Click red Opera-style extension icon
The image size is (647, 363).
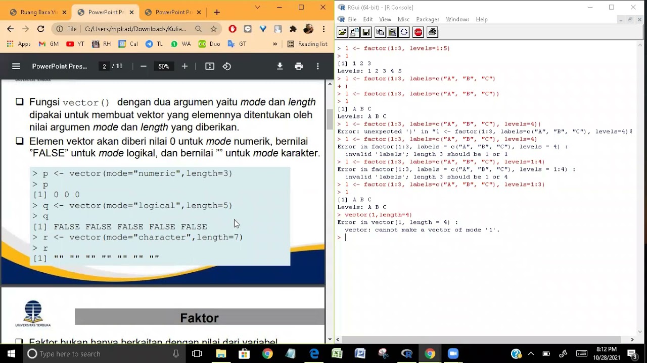tap(233, 29)
